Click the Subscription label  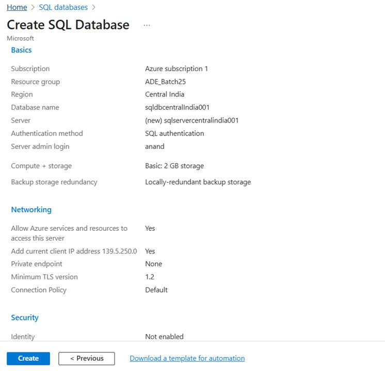click(x=30, y=69)
